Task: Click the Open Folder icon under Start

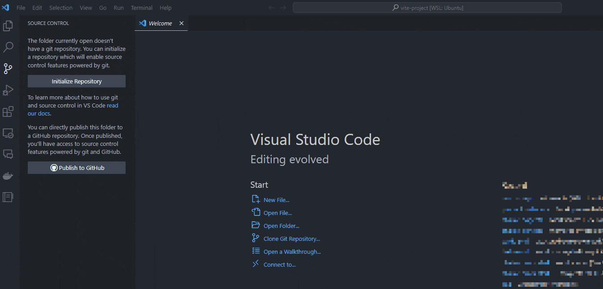Action: tap(256, 225)
